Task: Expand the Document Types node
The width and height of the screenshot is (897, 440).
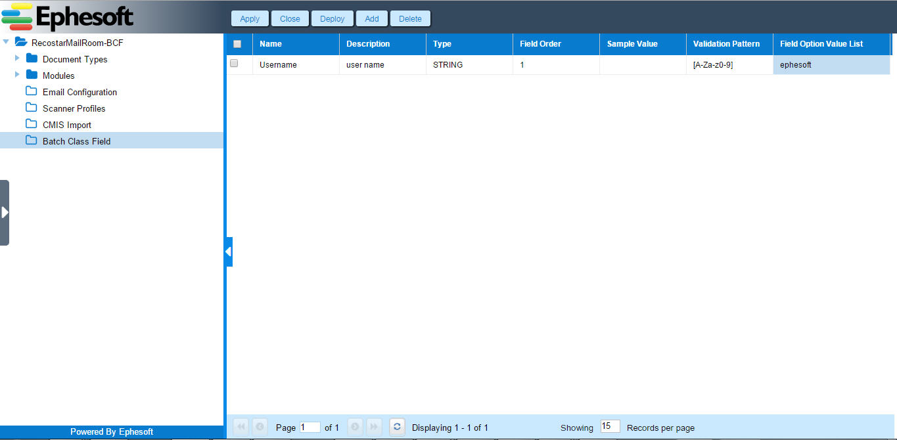Action: click(x=17, y=58)
